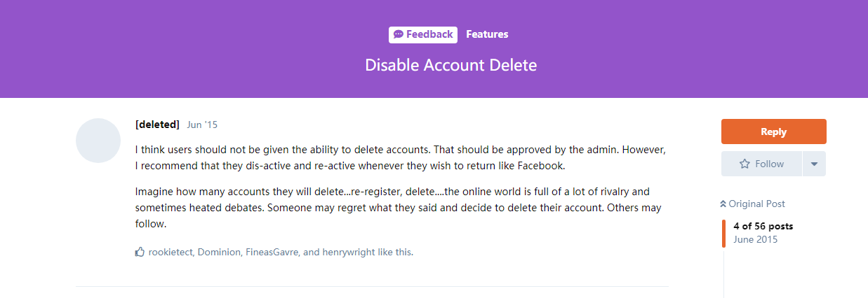The image size is (868, 298).
Task: Click the thumbs-up like icon
Action: 140,252
